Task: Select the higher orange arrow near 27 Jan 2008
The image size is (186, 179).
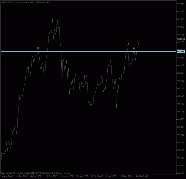Action: tap(128, 45)
